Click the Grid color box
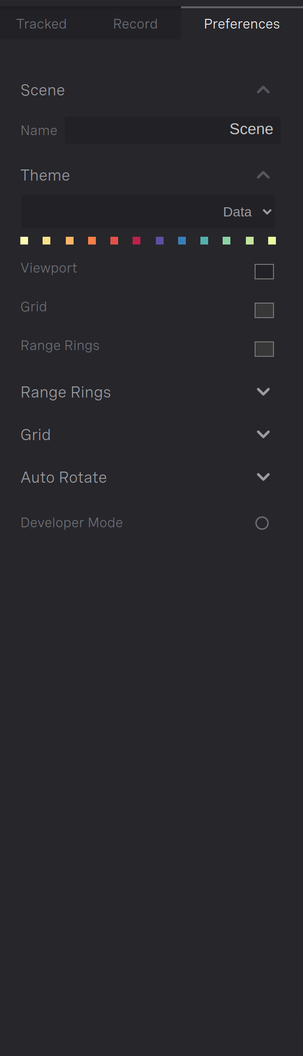 click(x=264, y=310)
